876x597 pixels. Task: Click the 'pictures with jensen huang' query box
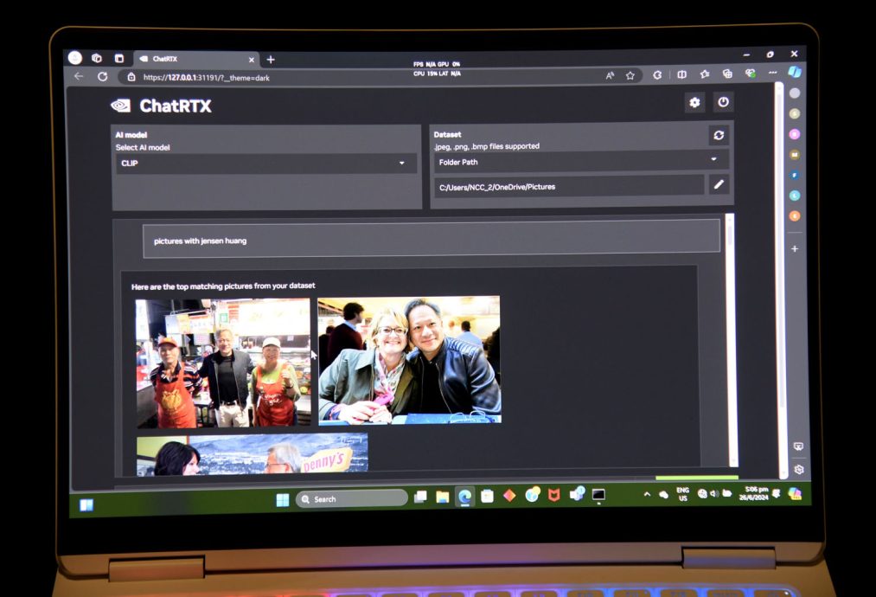(x=431, y=240)
